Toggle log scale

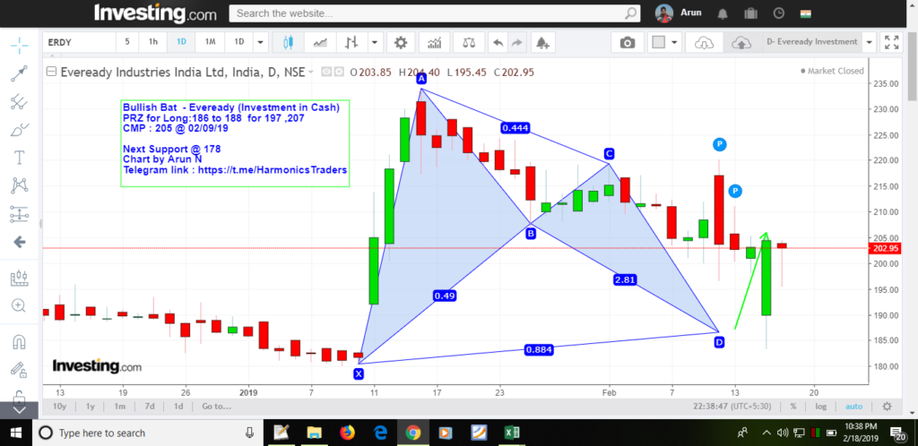pyautogui.click(x=821, y=407)
